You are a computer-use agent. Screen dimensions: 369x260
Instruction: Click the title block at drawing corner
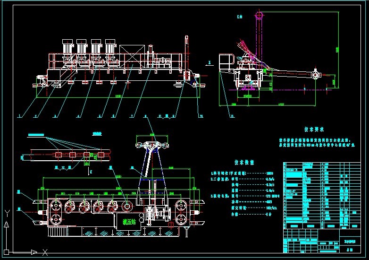point(322,241)
